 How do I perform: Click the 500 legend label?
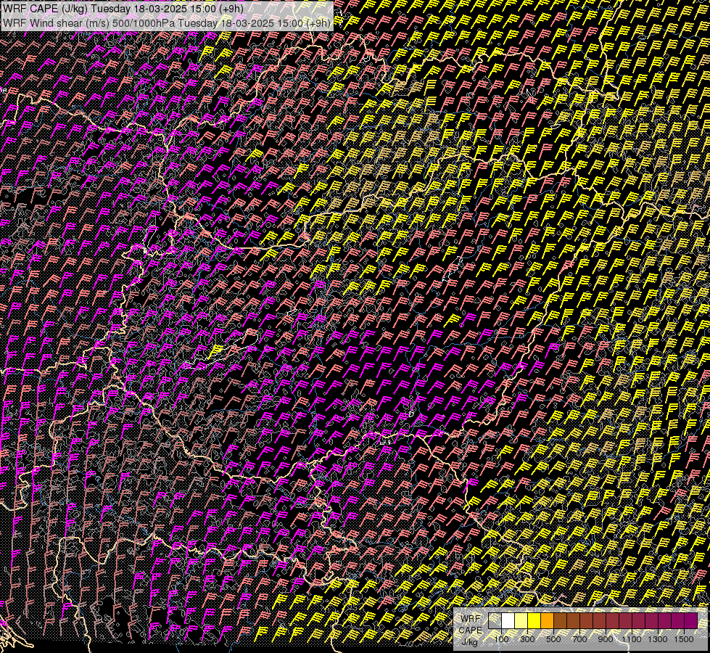[x=553, y=639]
